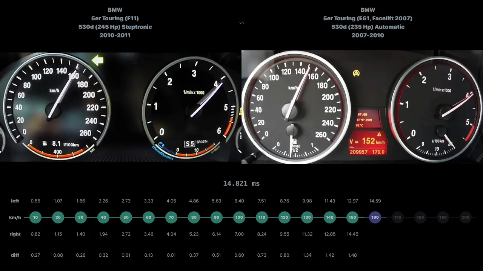Click the 'V = 152 km/h' red display readout

tap(367, 142)
